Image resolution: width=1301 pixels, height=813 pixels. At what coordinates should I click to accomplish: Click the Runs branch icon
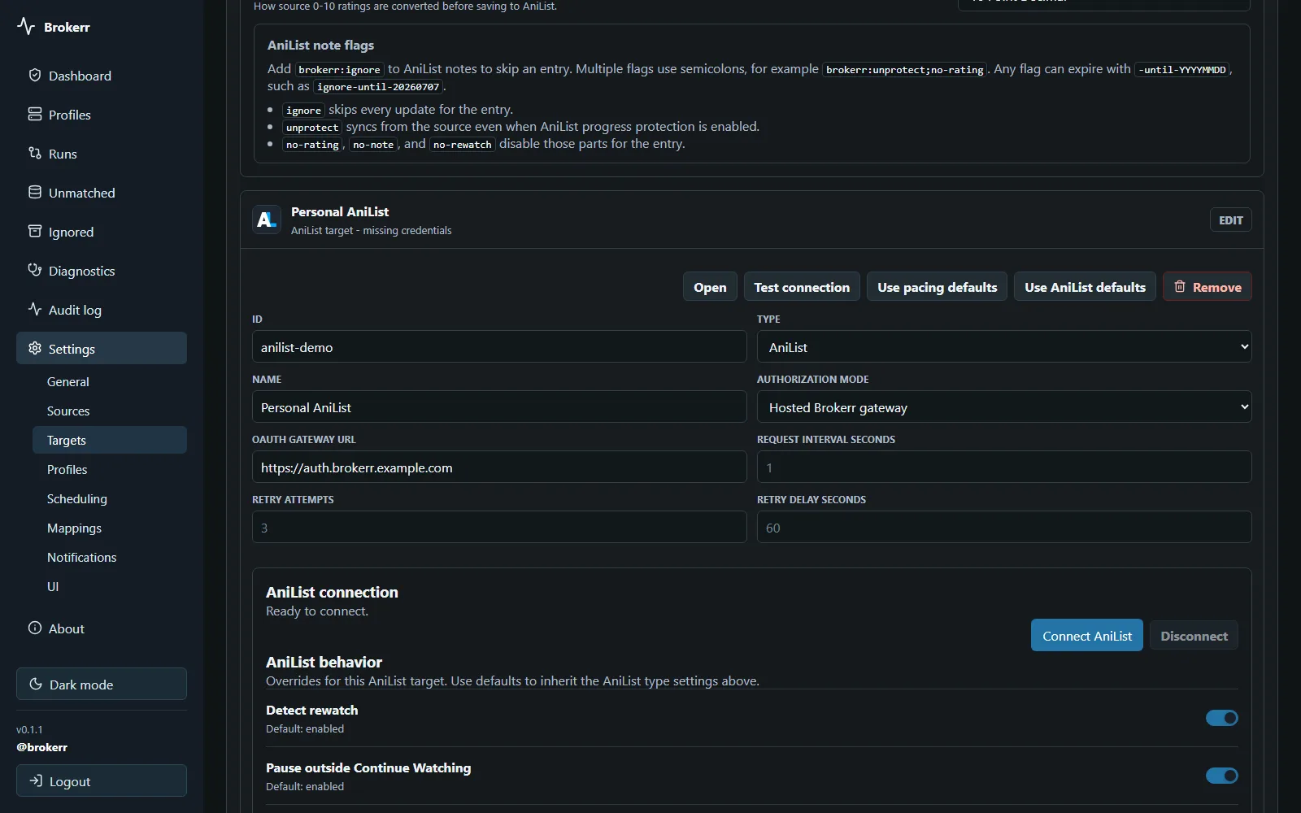click(x=35, y=153)
